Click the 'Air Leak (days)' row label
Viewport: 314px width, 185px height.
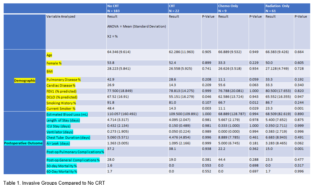tap(59, 143)
